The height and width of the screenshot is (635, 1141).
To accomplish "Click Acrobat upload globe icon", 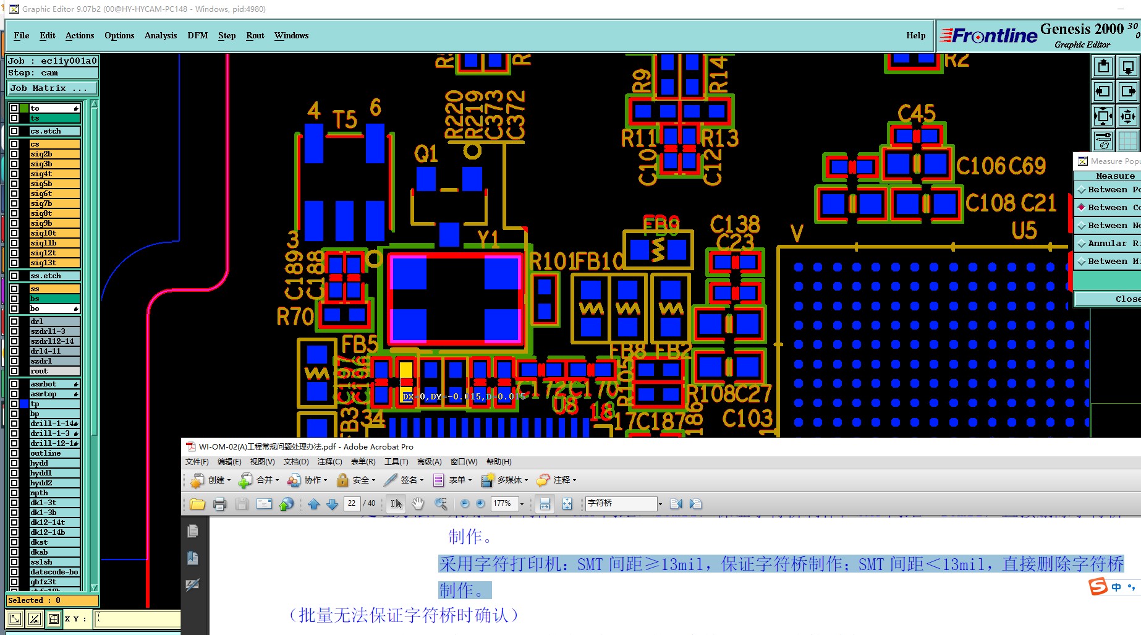I will click(286, 504).
